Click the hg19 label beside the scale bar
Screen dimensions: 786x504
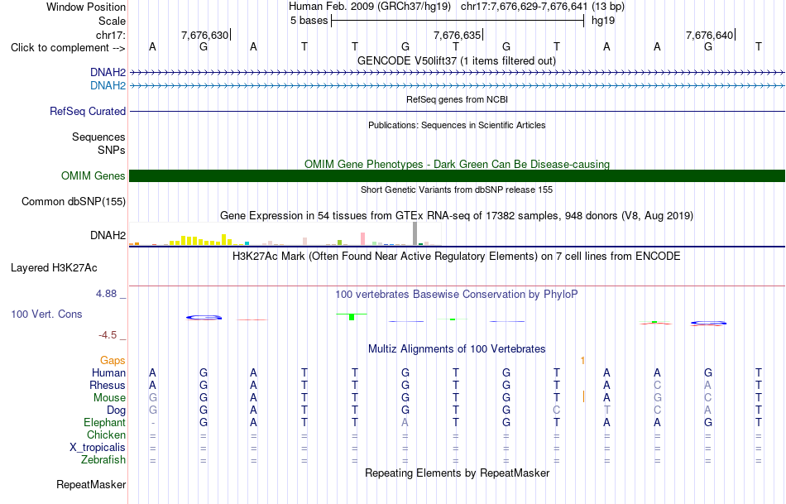click(x=603, y=21)
